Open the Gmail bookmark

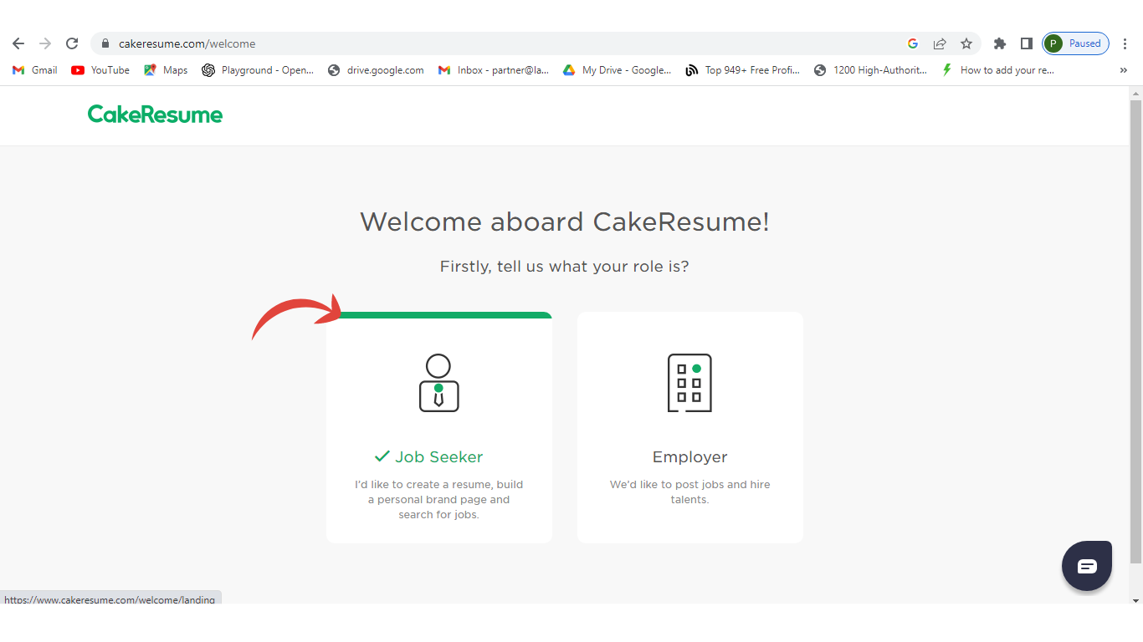pyautogui.click(x=35, y=70)
